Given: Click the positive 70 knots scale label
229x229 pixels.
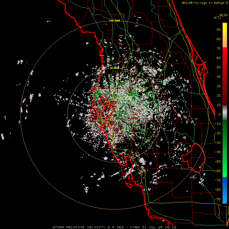Looking at the screenshot, I should coord(219,49).
